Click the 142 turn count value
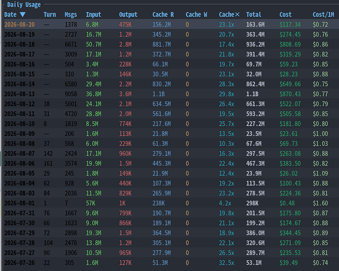The width and height of the screenshot is (339, 271). (48, 153)
